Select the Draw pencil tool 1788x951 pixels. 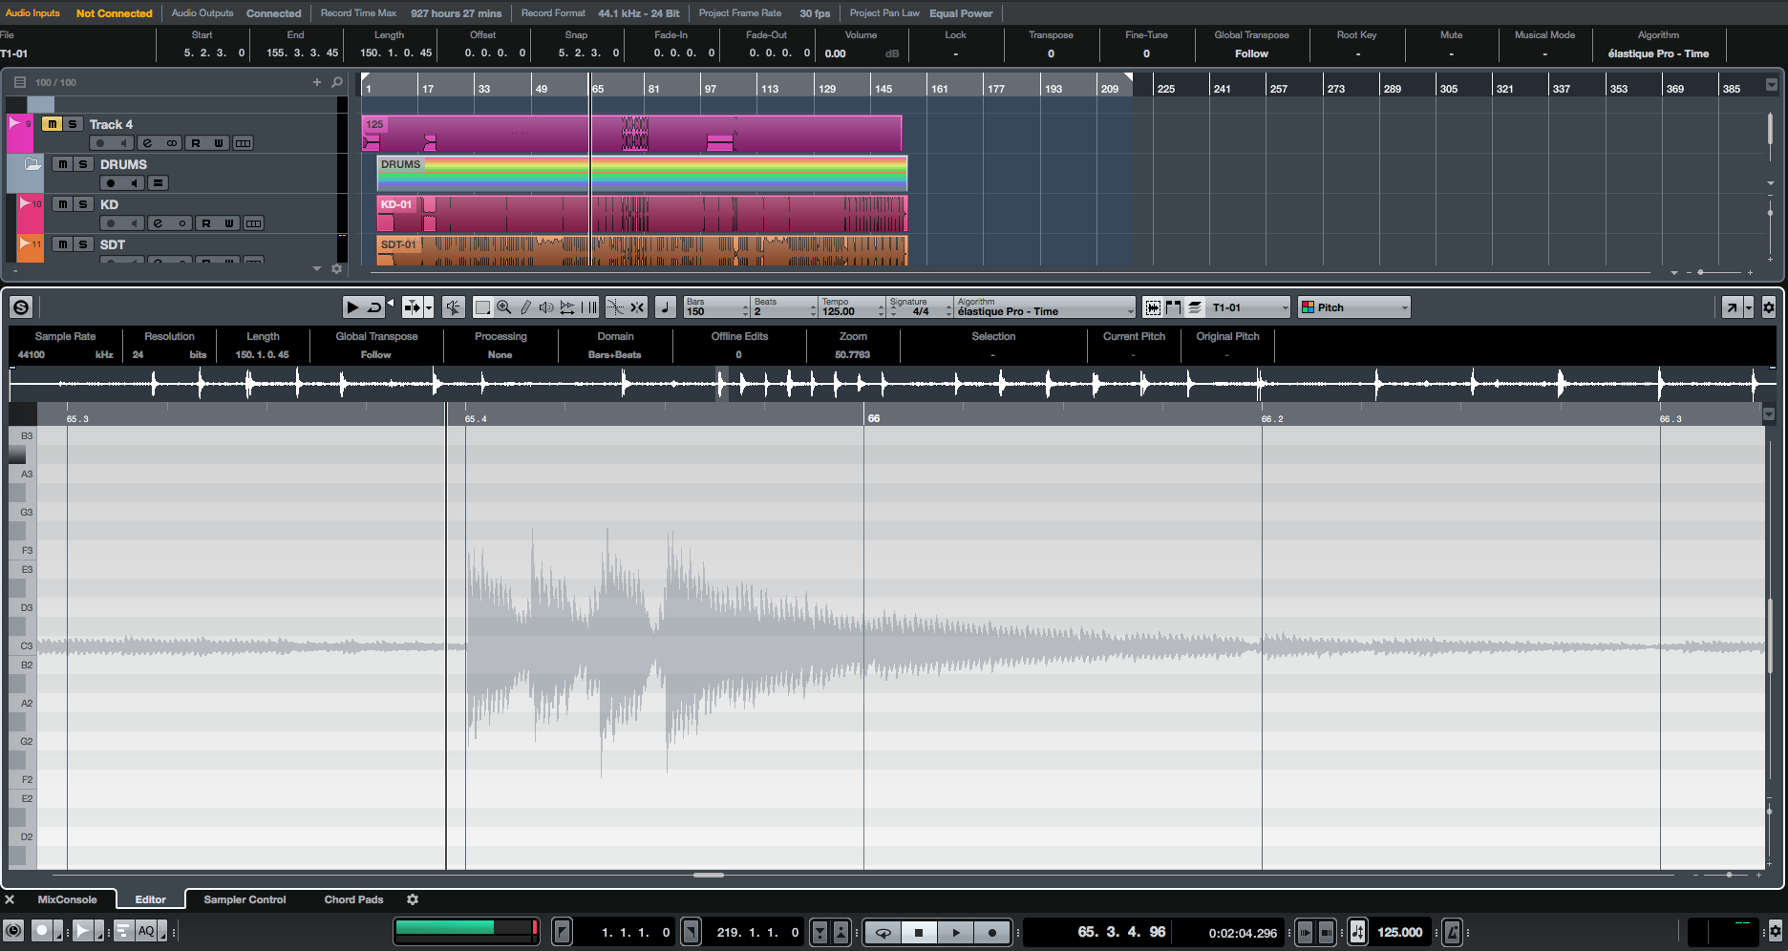[x=524, y=307]
